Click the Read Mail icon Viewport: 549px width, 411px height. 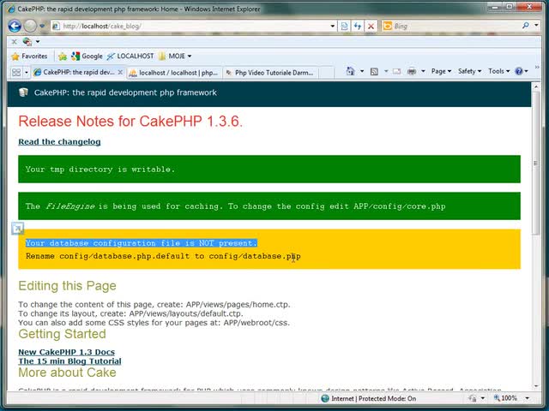(x=396, y=72)
